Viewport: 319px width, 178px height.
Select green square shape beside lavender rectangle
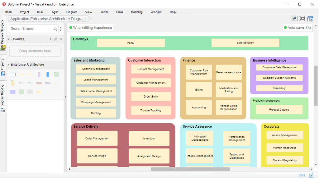21,92
